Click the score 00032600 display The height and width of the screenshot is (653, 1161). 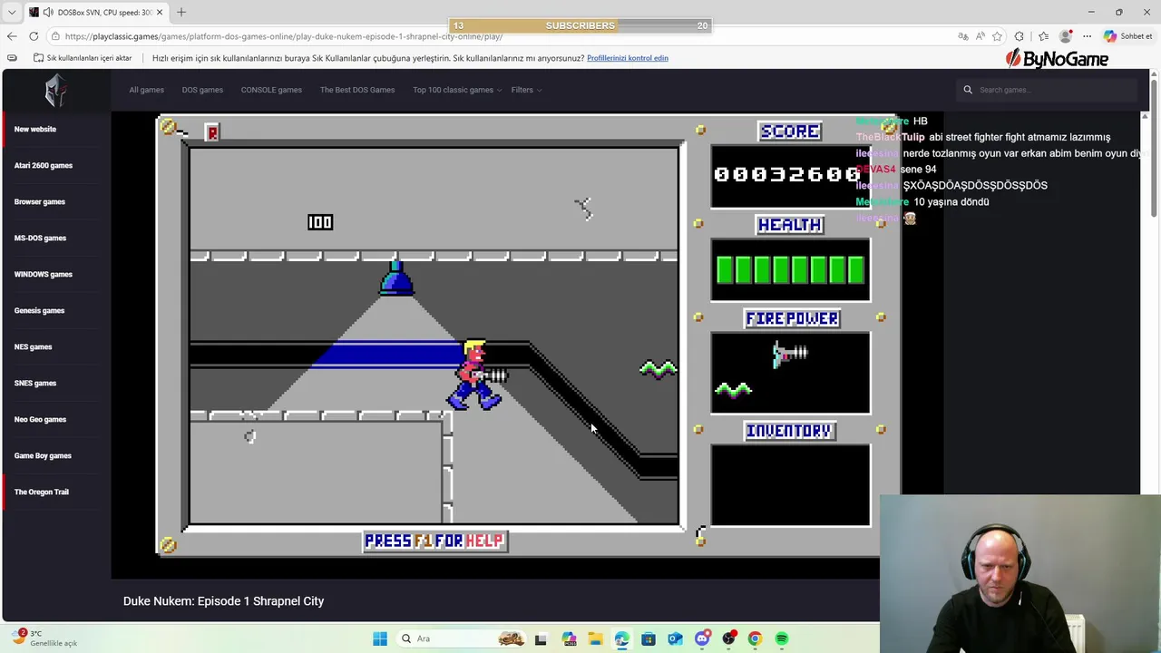[x=787, y=174]
